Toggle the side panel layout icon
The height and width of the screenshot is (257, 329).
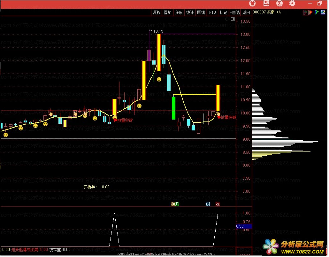click(x=233, y=19)
